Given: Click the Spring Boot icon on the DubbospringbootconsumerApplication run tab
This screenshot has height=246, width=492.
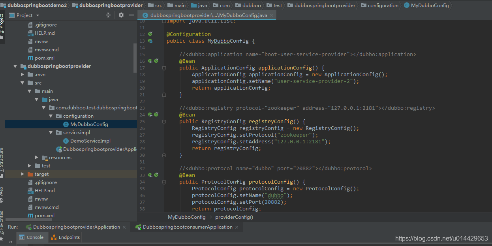Looking at the screenshot, I should (x=138, y=227).
